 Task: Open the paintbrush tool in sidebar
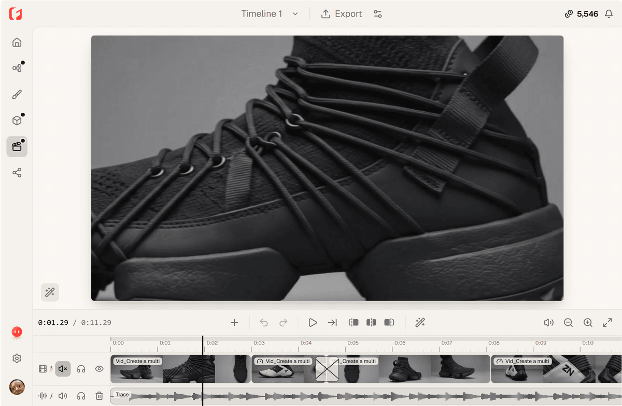coord(17,95)
